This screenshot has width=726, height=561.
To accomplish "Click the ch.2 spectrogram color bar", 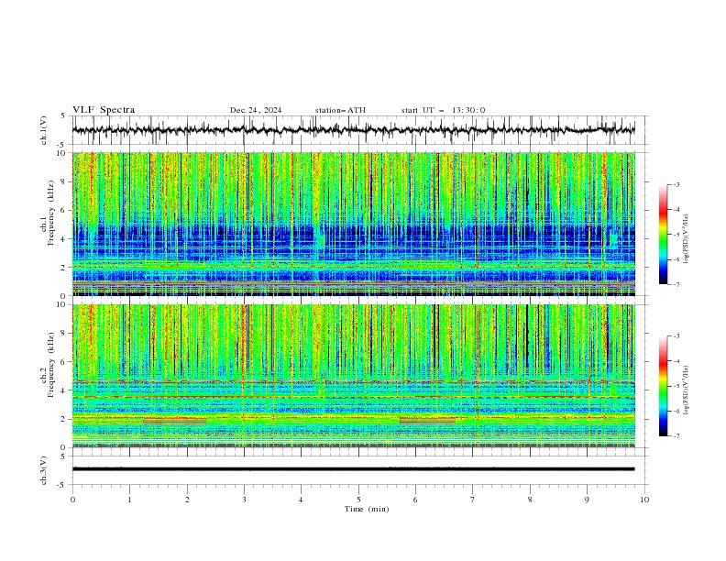I will pos(663,386).
